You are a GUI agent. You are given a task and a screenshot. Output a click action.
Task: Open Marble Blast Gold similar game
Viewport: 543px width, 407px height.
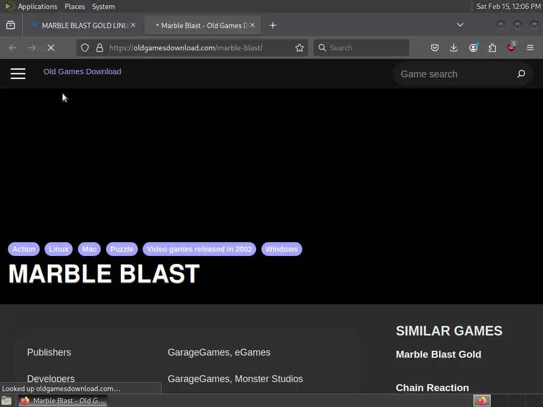coord(439,355)
